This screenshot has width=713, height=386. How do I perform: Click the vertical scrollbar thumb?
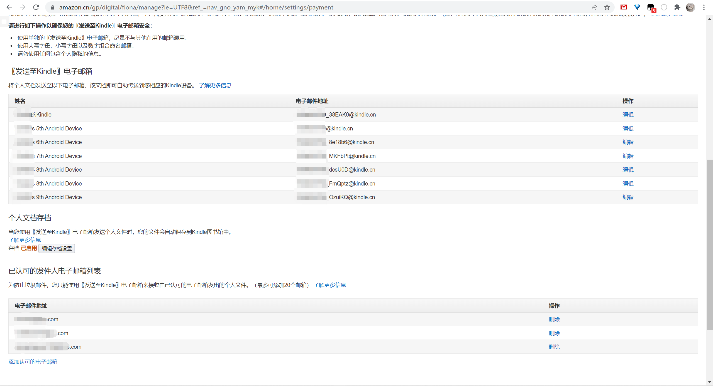tap(710, 245)
